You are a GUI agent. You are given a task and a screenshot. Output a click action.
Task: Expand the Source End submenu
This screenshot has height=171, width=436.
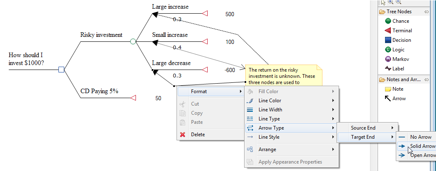[x=366, y=128]
